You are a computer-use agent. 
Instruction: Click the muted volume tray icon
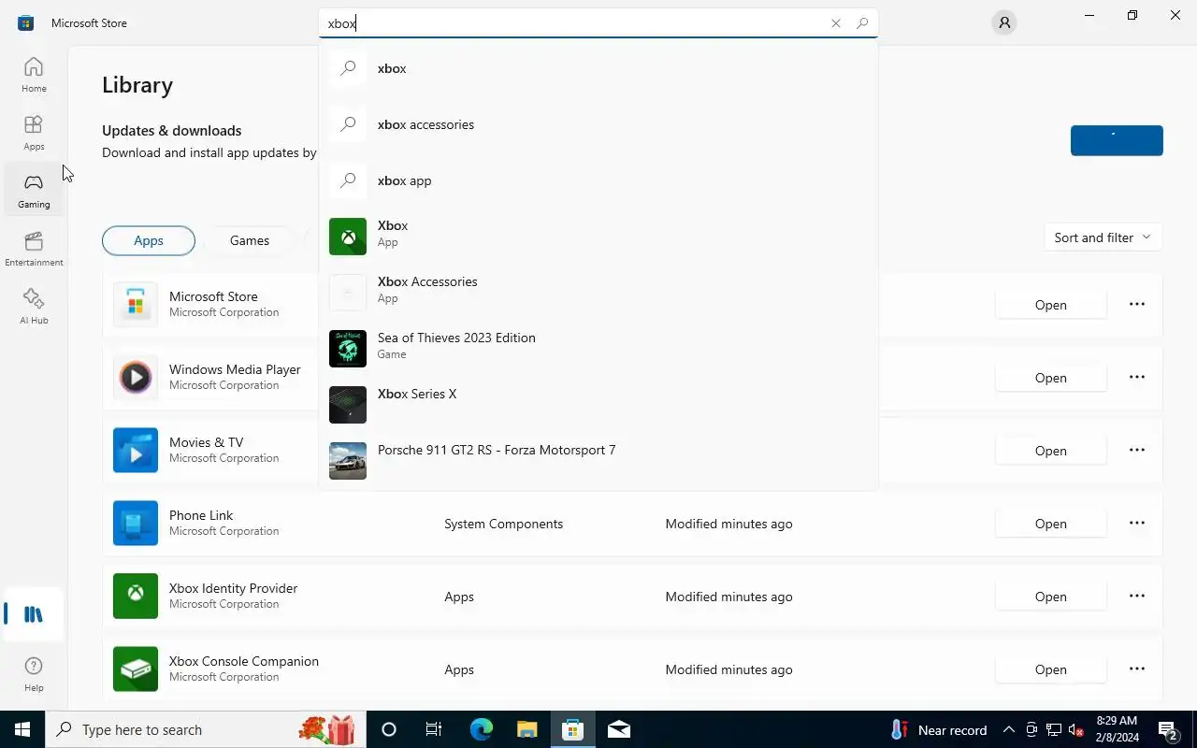[1076, 729]
